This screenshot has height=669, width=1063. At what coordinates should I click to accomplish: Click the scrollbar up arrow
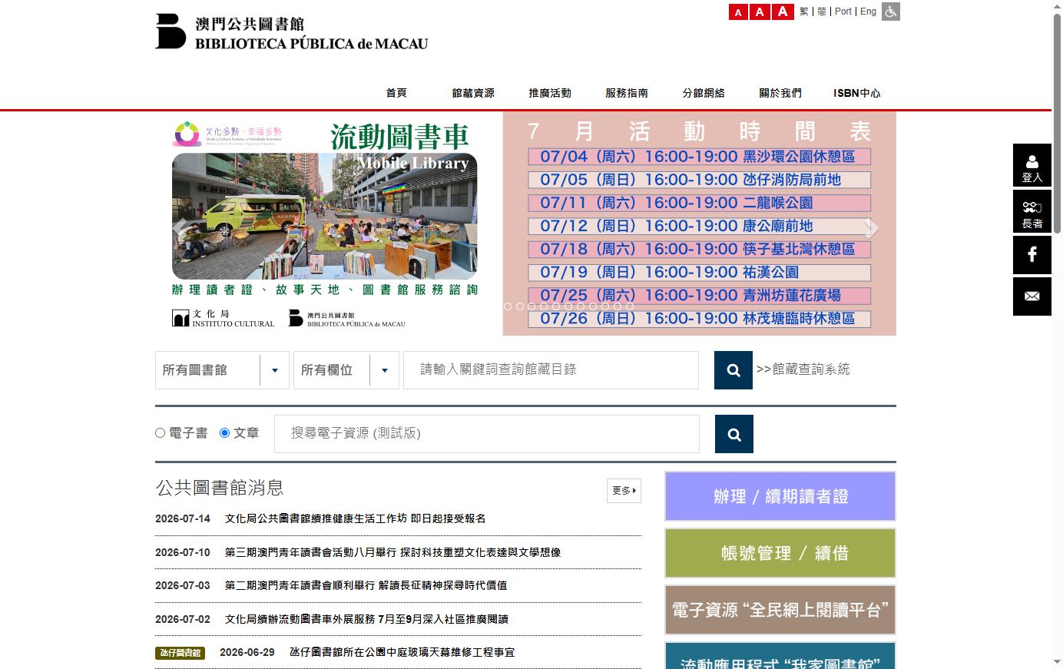pos(1057,6)
